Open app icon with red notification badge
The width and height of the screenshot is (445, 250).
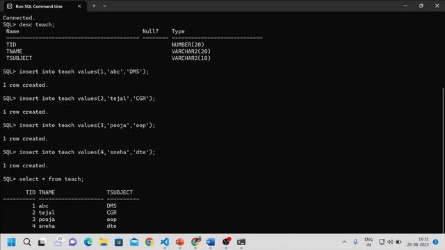(x=226, y=242)
